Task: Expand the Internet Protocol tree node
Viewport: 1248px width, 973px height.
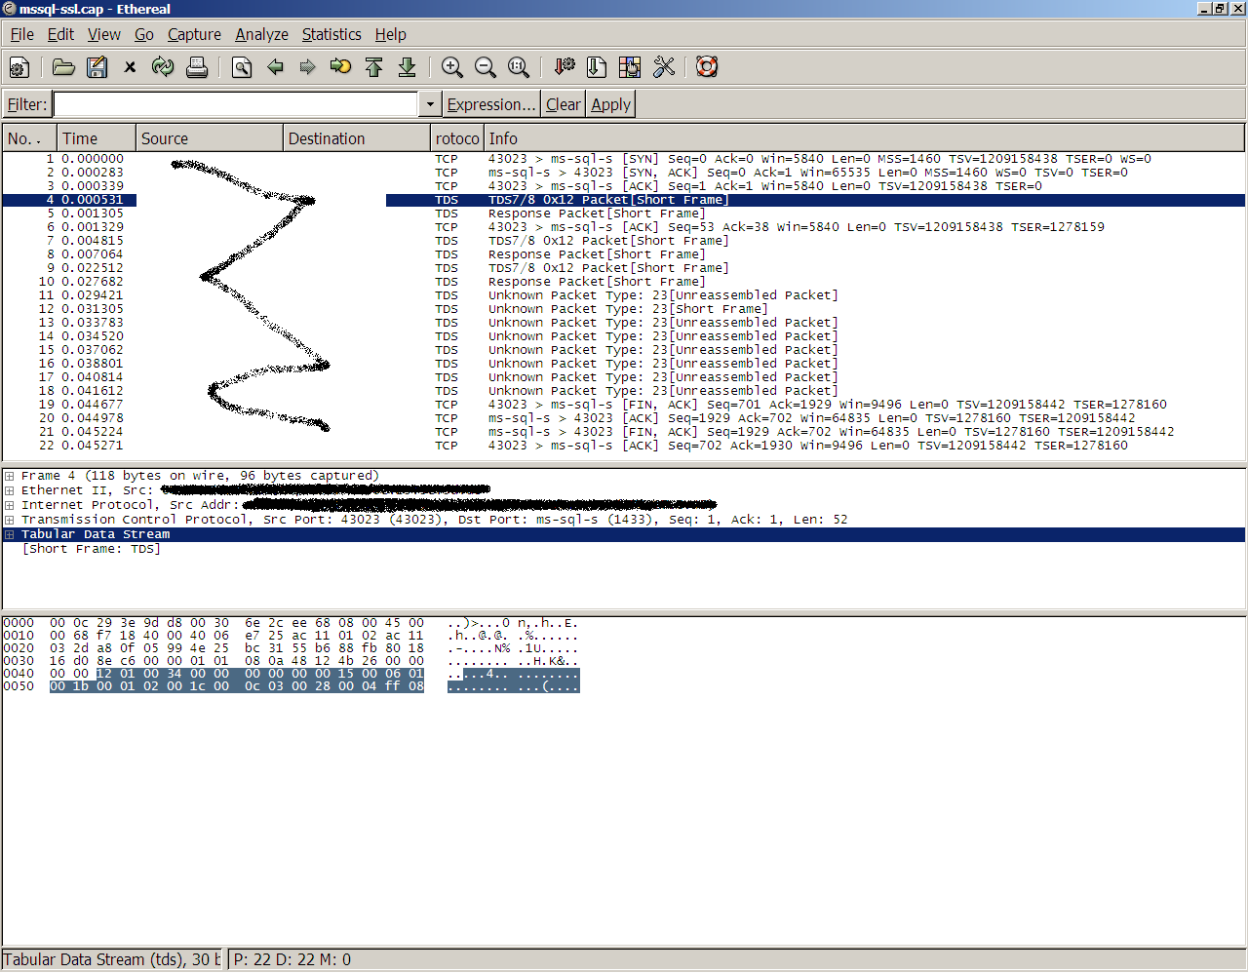Action: pyautogui.click(x=9, y=505)
